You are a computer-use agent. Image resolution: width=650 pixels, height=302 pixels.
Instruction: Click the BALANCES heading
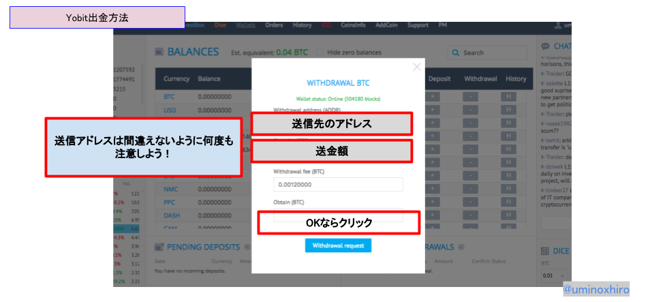point(193,52)
